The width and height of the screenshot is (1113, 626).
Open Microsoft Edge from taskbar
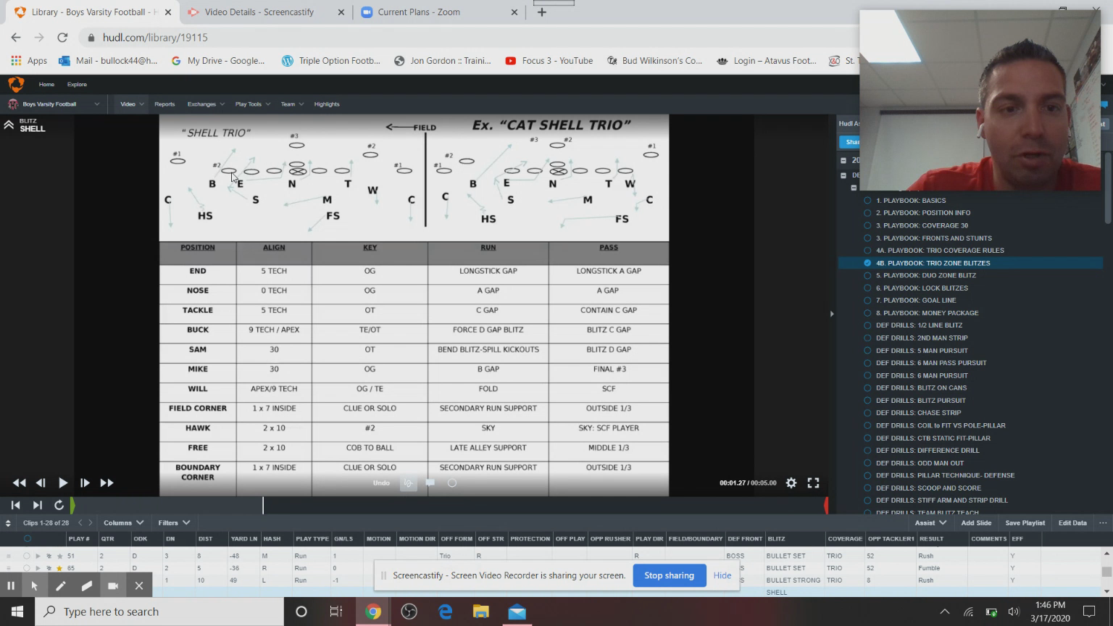coord(445,612)
